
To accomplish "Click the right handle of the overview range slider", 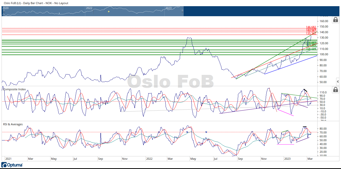I will click(182, 11).
